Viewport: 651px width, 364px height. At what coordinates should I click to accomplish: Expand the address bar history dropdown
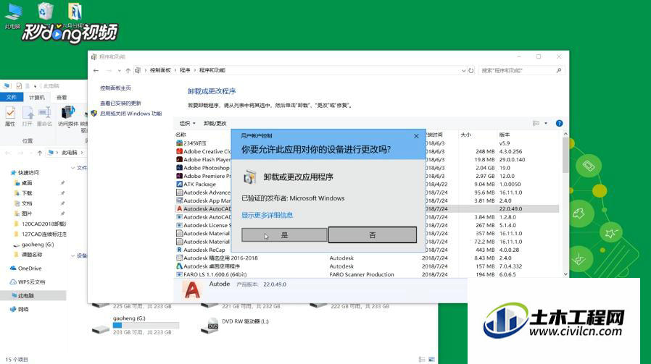tap(463, 70)
